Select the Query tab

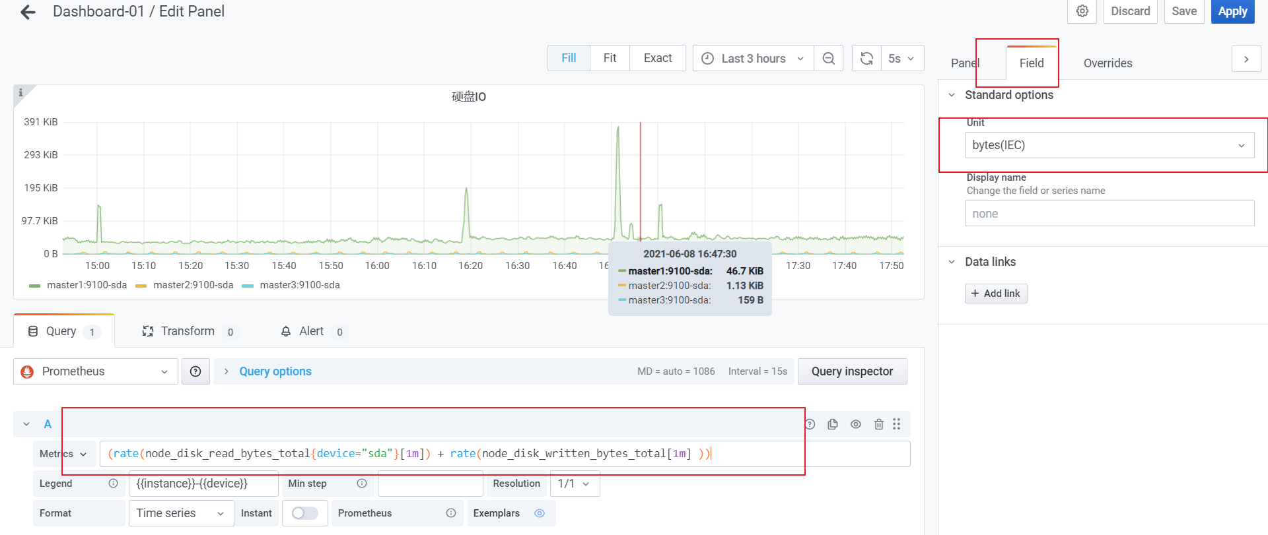pos(64,331)
